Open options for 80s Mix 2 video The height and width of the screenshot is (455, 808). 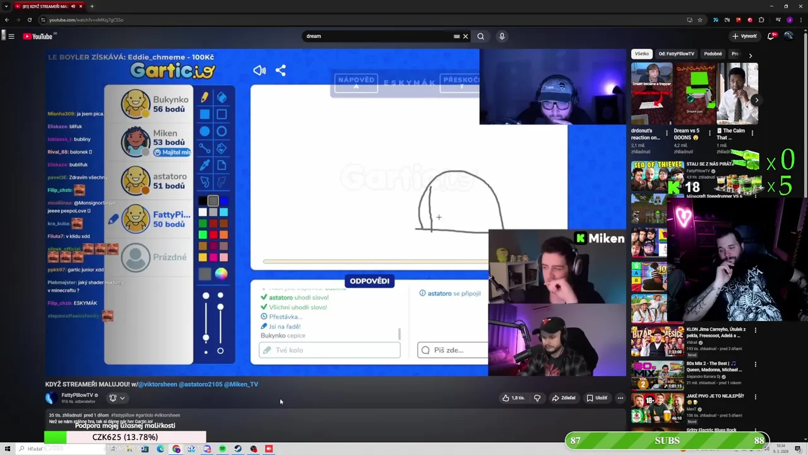pyautogui.click(x=756, y=364)
